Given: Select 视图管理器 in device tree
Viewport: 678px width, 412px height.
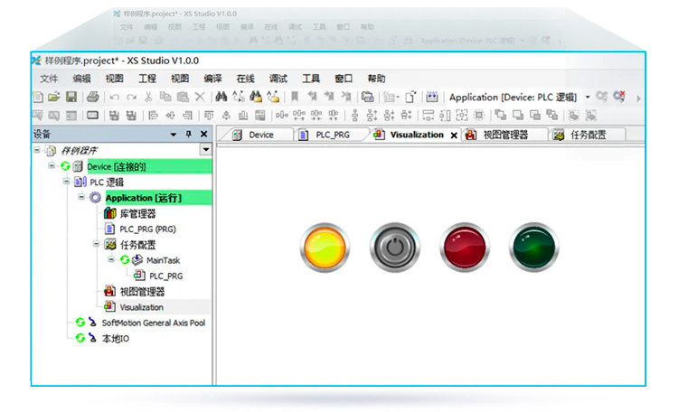Looking at the screenshot, I should 142,292.
